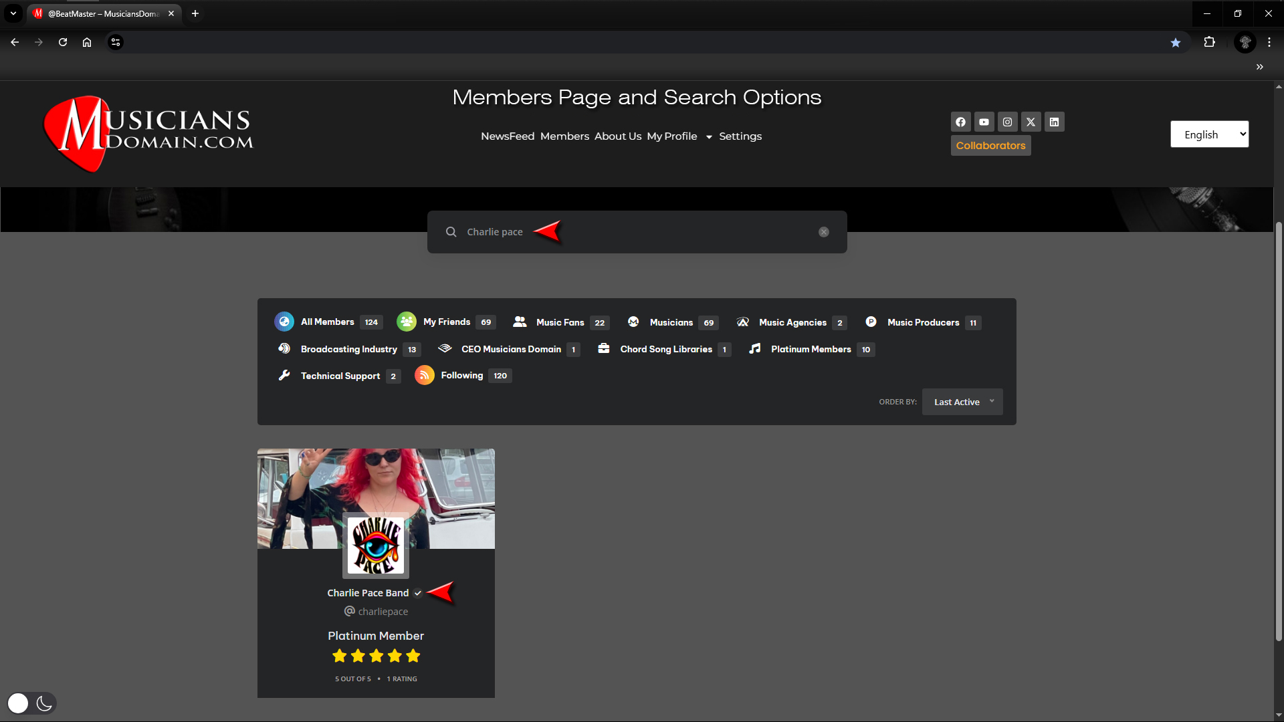
Task: Open the browser profile avatar
Action: 1245,42
